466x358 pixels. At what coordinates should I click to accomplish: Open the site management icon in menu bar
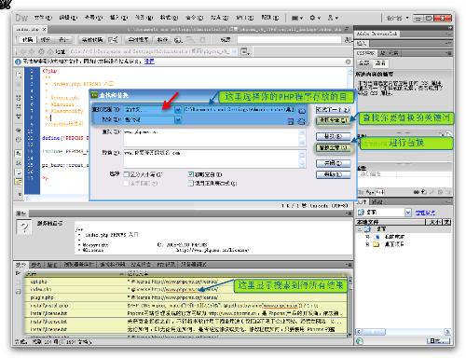333,18
